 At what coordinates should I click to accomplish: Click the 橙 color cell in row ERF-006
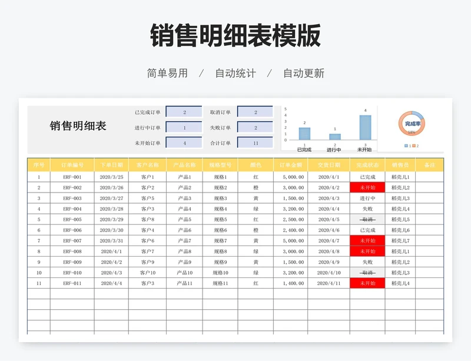tap(256, 230)
